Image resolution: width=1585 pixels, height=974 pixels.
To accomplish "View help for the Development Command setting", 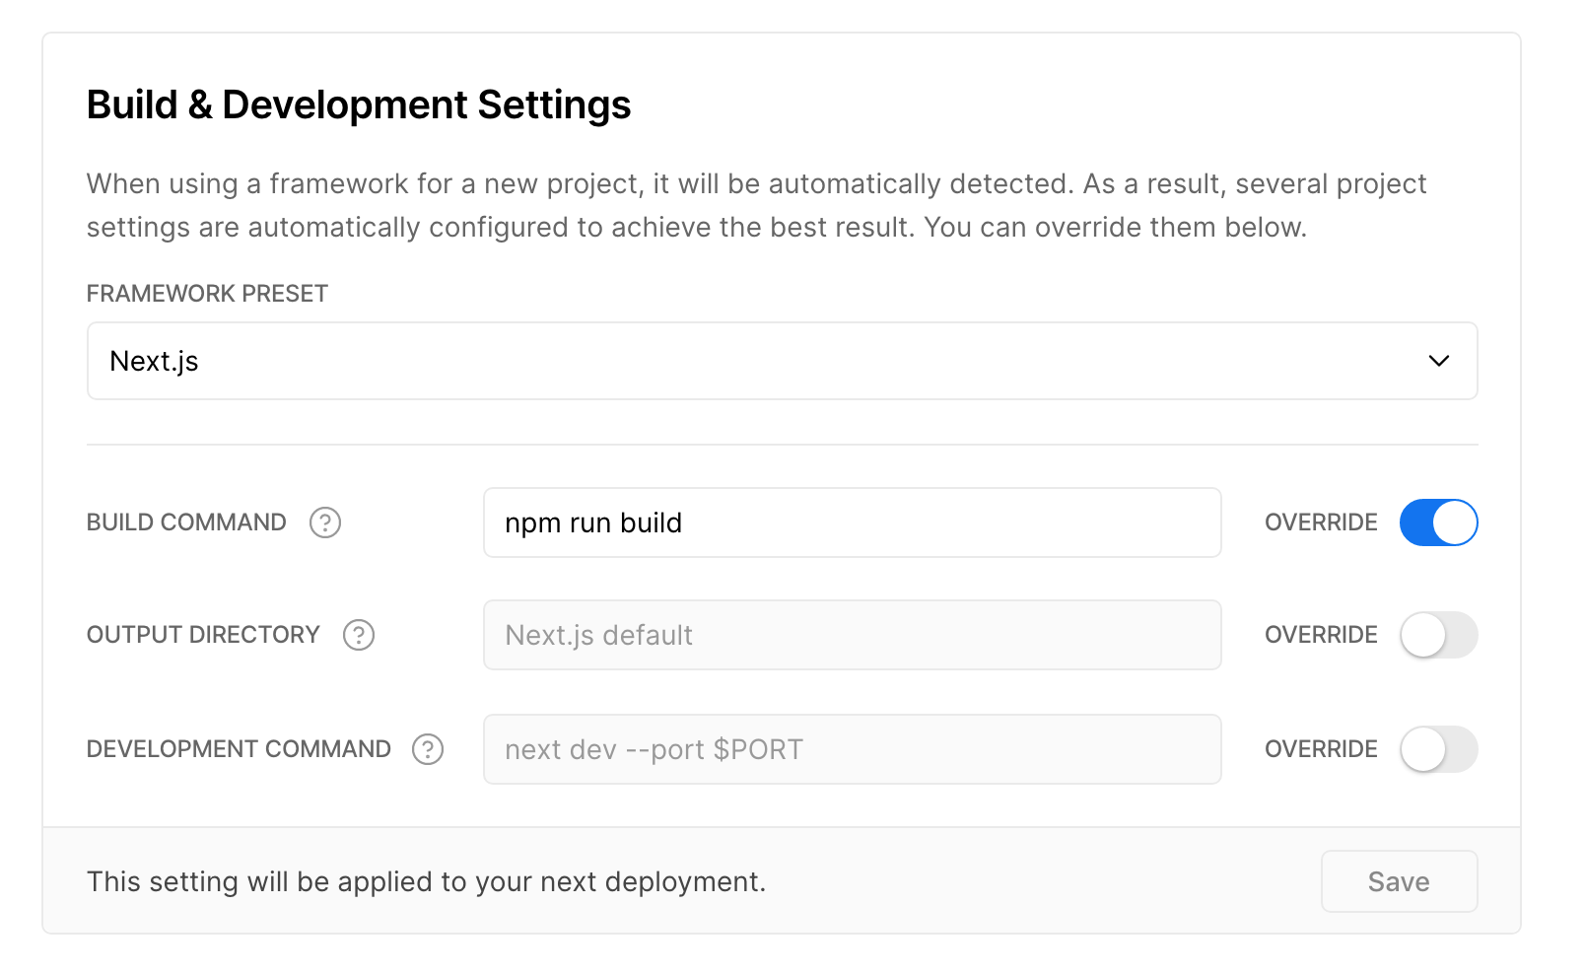I will coord(427,749).
